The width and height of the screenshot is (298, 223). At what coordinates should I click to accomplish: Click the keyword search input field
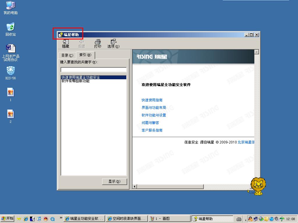(93, 70)
